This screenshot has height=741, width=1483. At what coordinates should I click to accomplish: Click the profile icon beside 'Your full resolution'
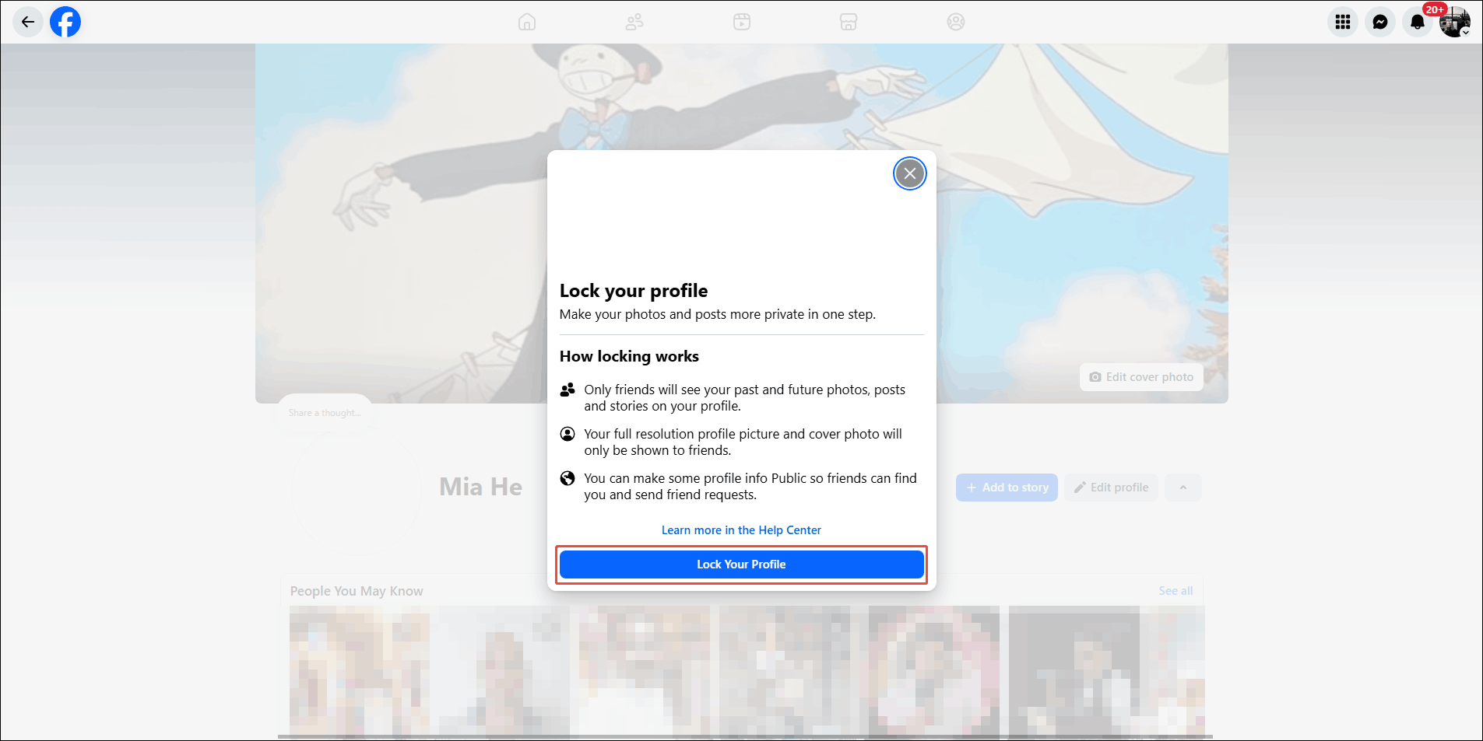(568, 434)
